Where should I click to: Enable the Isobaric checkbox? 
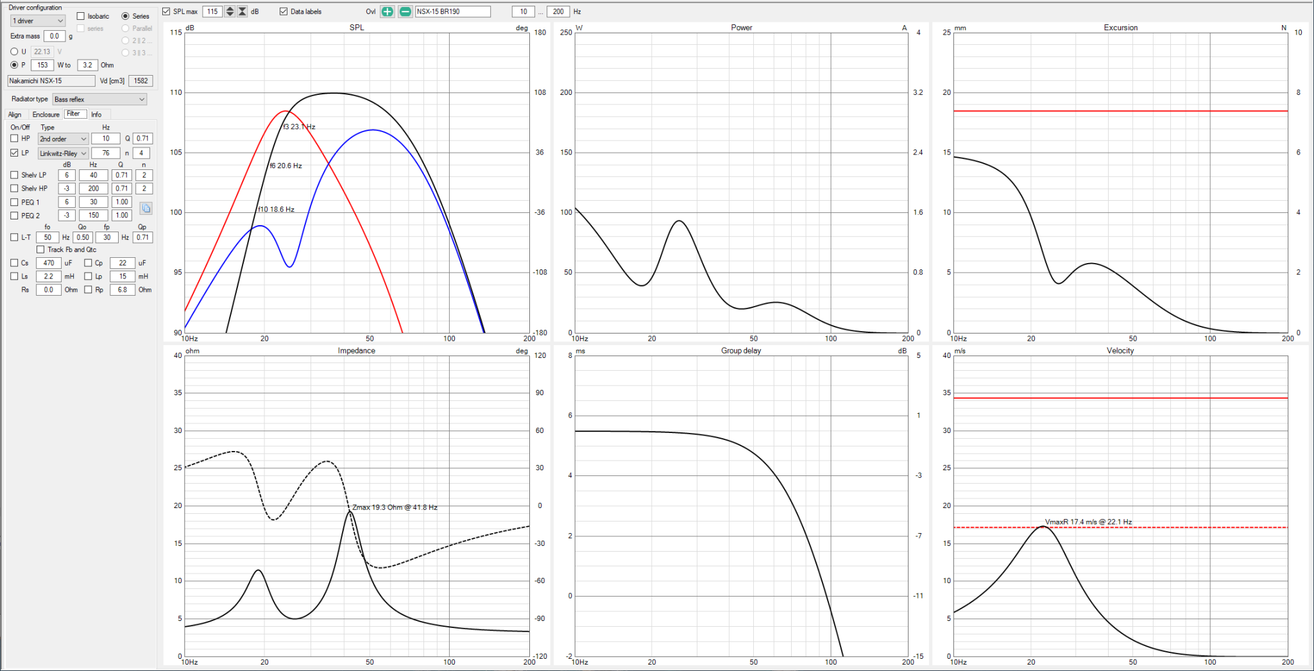81,16
